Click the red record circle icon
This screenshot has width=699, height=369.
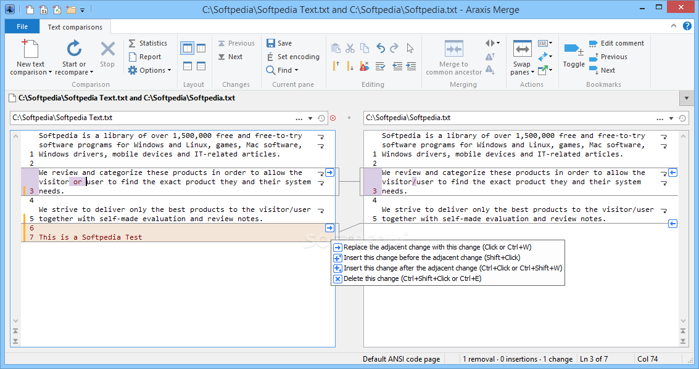tap(333, 118)
